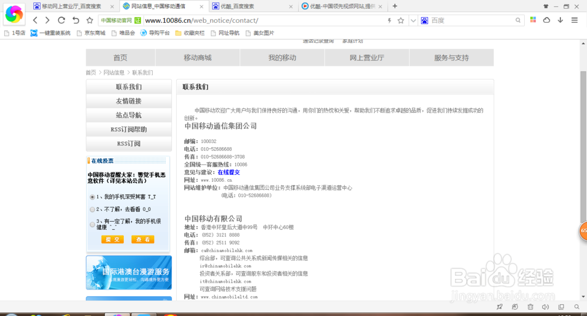
Task: Click the orange floating 65 badge
Action: click(583, 230)
